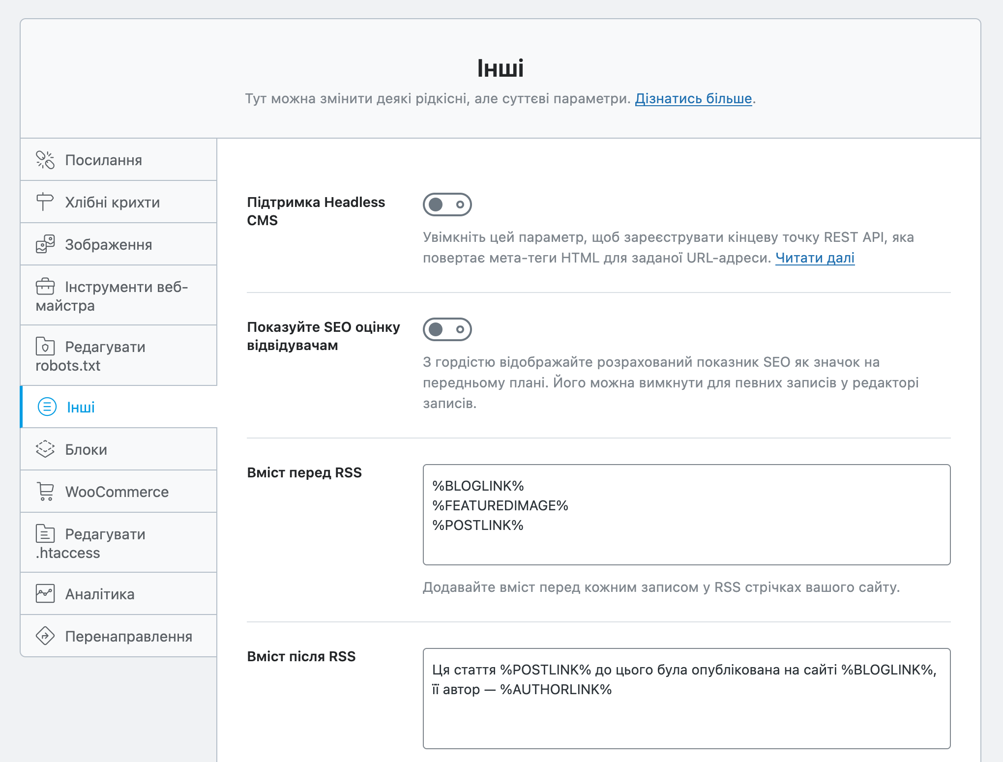Click the images icon beside Зображення
Screen dimensions: 1003x762
pyautogui.click(x=45, y=244)
